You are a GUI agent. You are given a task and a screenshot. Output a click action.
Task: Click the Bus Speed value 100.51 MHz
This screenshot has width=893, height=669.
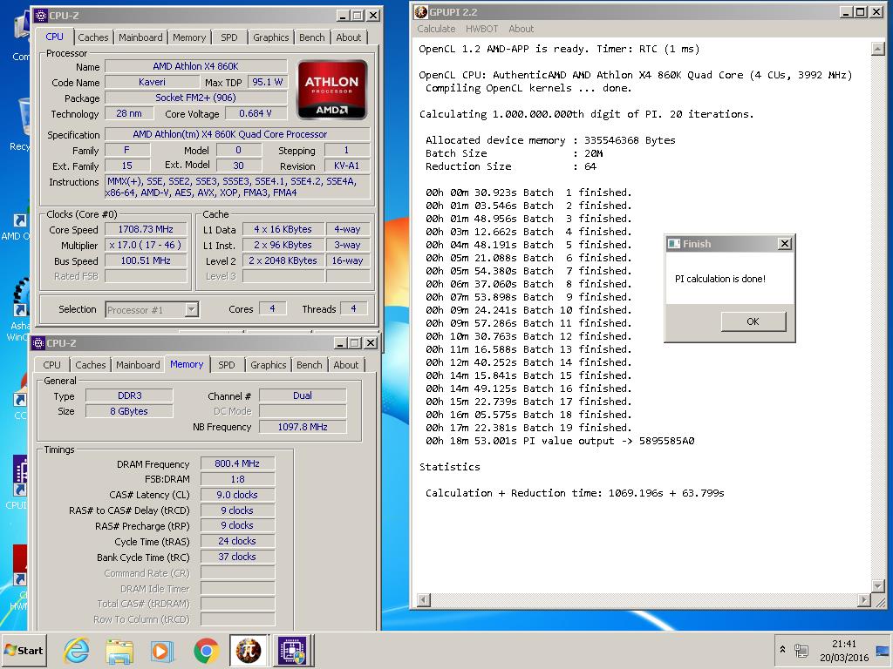[x=146, y=260]
